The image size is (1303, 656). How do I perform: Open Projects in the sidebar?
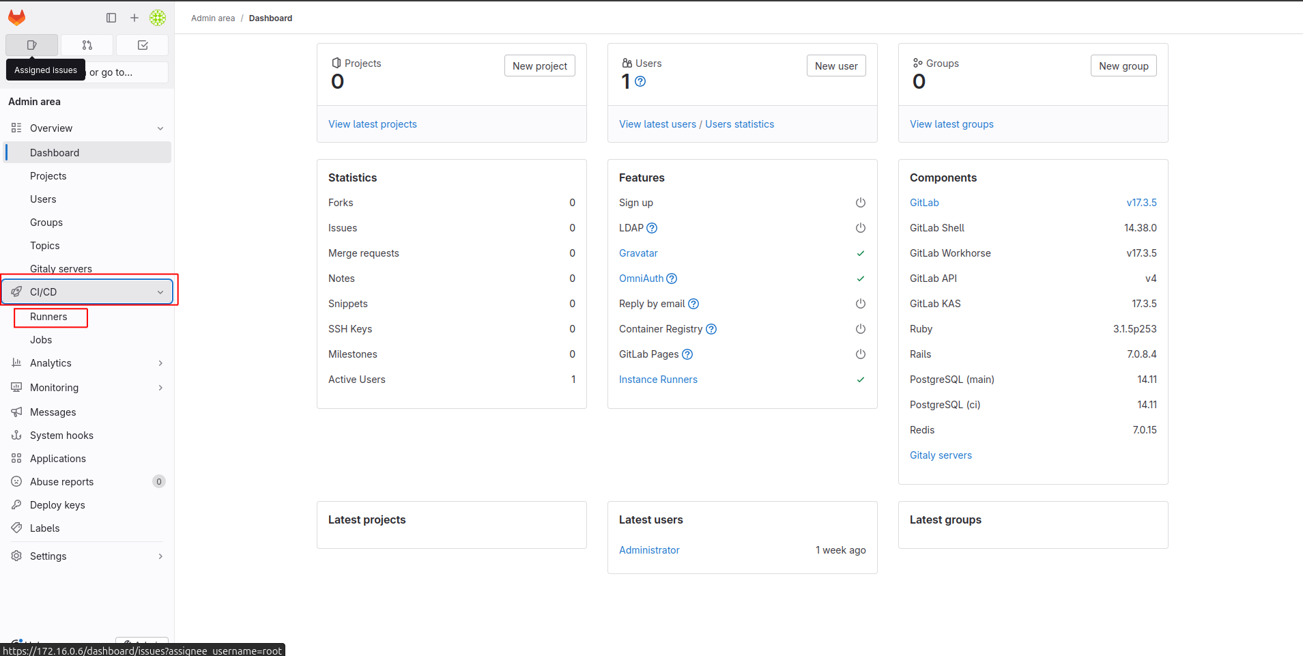pyautogui.click(x=87, y=176)
